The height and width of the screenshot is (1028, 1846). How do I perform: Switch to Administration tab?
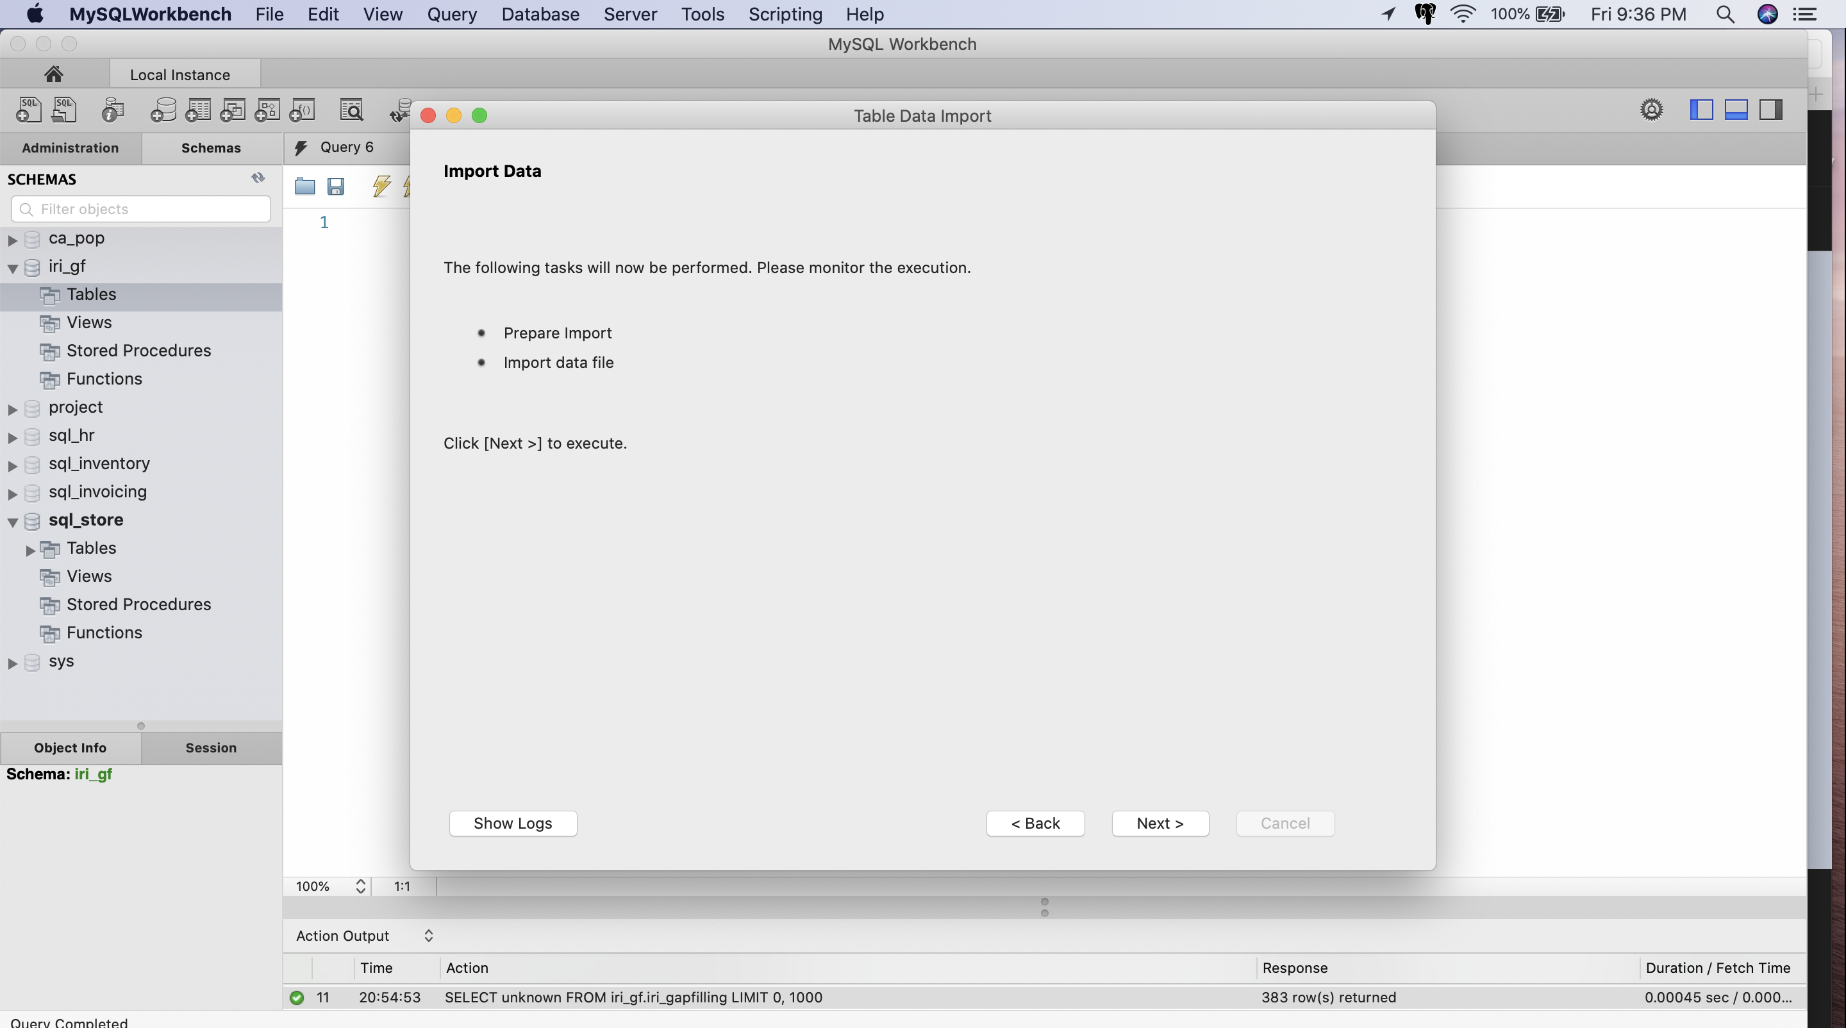coord(71,147)
